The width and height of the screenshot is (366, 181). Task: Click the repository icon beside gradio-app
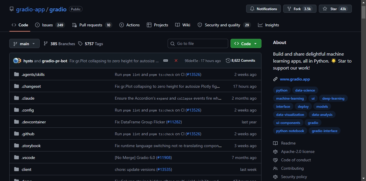pyautogui.click(x=12, y=9)
